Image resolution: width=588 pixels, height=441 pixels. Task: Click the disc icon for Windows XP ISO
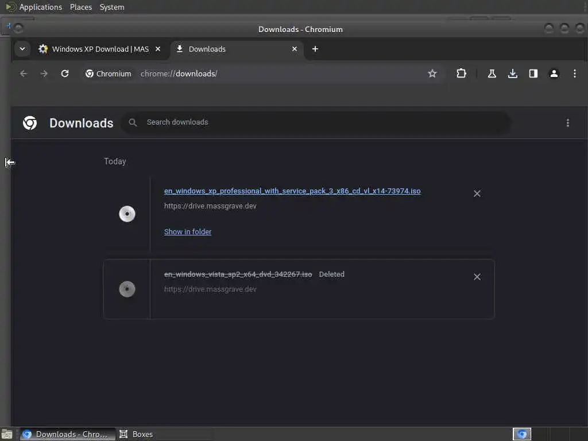127,214
